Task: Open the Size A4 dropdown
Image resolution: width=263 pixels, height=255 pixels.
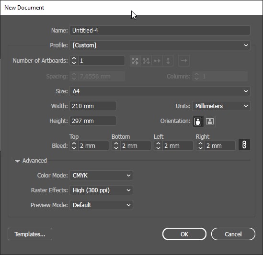Action: (160, 91)
